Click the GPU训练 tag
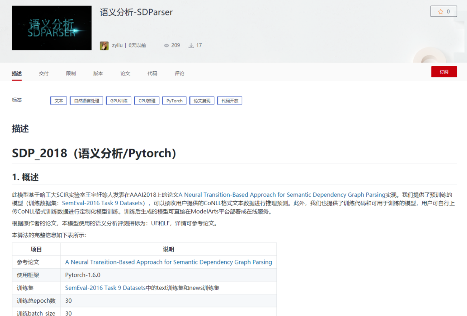The image size is (467, 316). (119, 101)
